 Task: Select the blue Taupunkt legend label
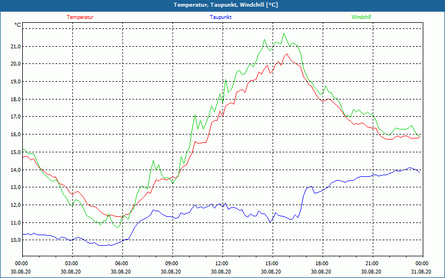click(x=221, y=17)
